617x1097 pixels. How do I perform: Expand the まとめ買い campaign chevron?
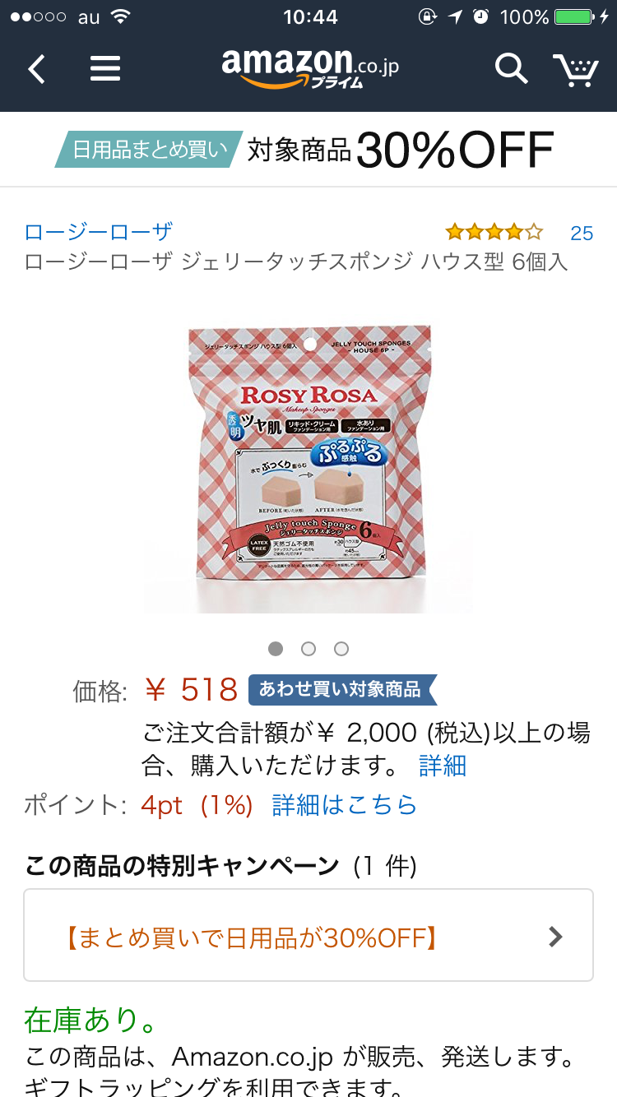click(x=556, y=936)
